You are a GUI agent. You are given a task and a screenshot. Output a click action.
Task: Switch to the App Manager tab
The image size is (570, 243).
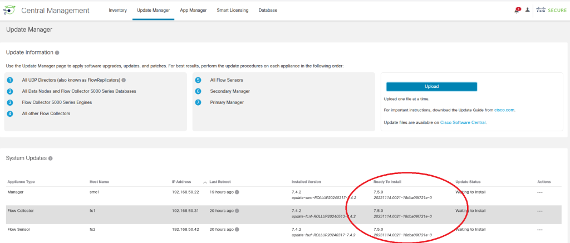click(193, 11)
